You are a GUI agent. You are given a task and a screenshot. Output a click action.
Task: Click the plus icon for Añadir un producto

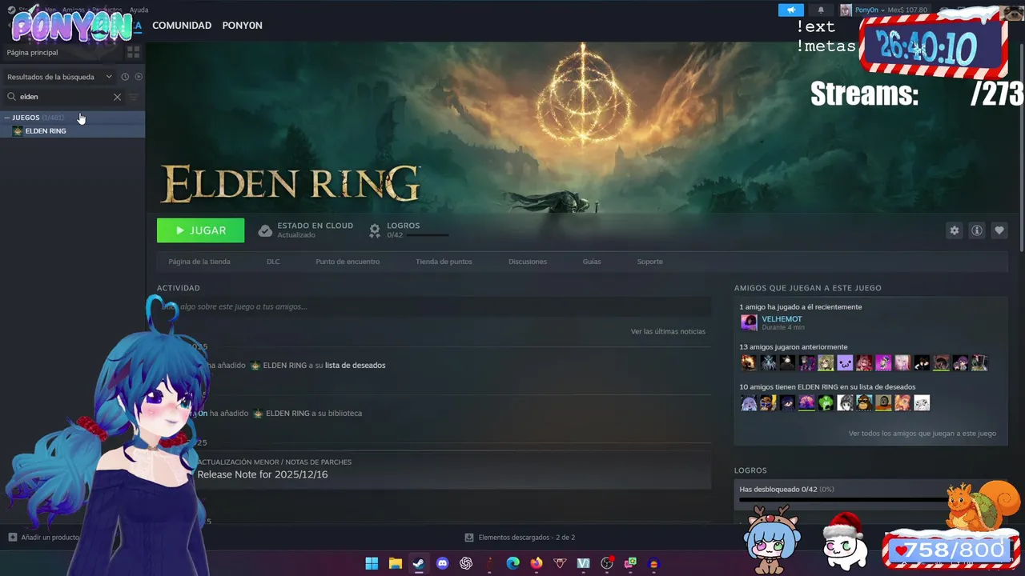(12, 538)
